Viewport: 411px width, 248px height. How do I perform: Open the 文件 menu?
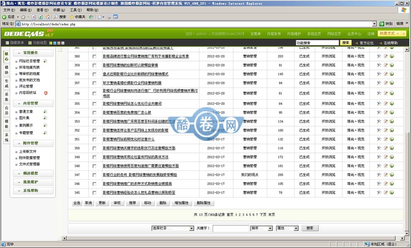pyautogui.click(x=9, y=10)
